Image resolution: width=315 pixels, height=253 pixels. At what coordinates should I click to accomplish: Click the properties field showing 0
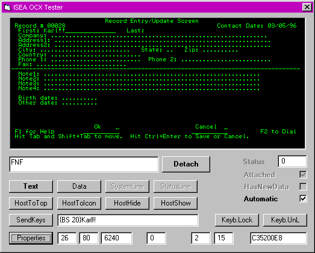coord(156,238)
